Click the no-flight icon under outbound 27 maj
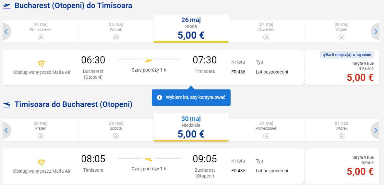This screenshot has height=185, width=384. click(x=266, y=37)
